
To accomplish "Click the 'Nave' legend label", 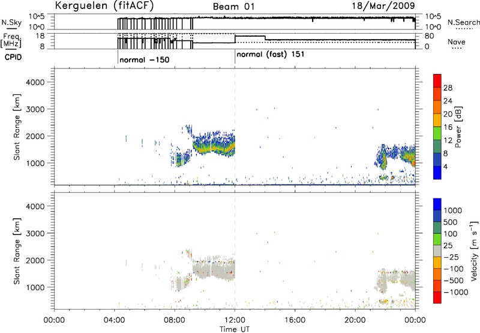I will click(457, 41).
